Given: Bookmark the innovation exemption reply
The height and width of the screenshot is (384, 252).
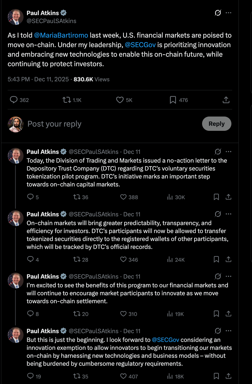Looking at the screenshot, I should pos(216,376).
